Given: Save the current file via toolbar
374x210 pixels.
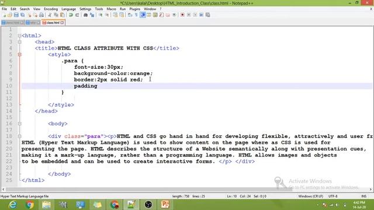Looking at the screenshot, I should pos(16,15).
